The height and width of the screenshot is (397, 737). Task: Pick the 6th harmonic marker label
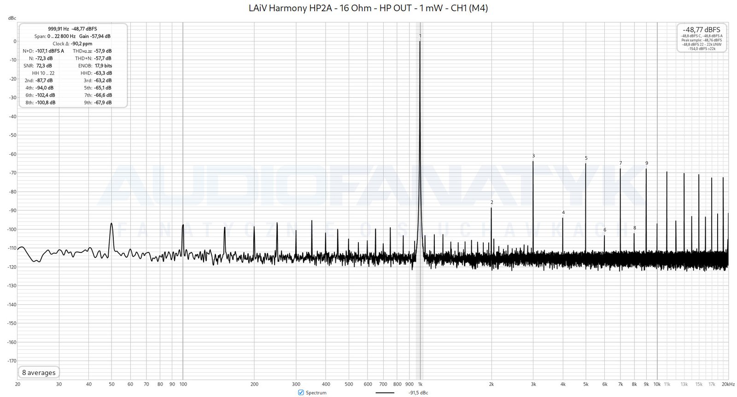tap(605, 230)
